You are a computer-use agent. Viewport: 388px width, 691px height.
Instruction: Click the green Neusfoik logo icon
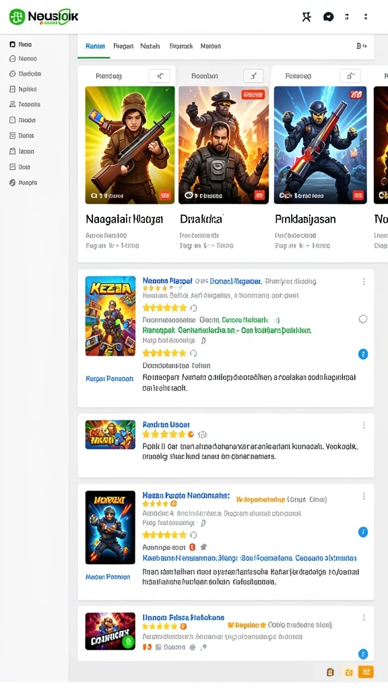coord(17,17)
